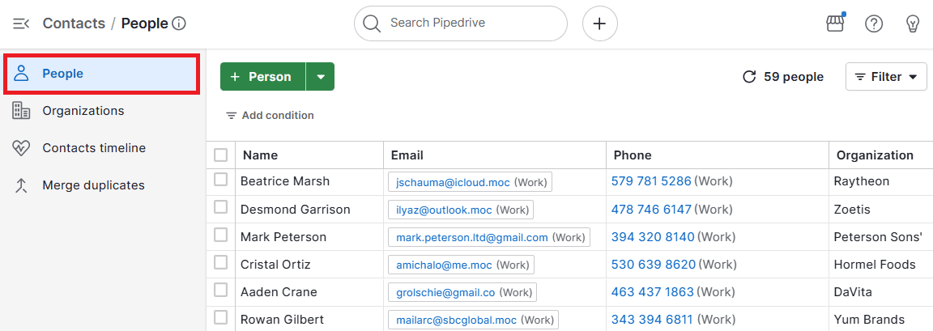Click in the Search Pipedrive field
Viewport: 933px width, 331px height.
[x=461, y=23]
